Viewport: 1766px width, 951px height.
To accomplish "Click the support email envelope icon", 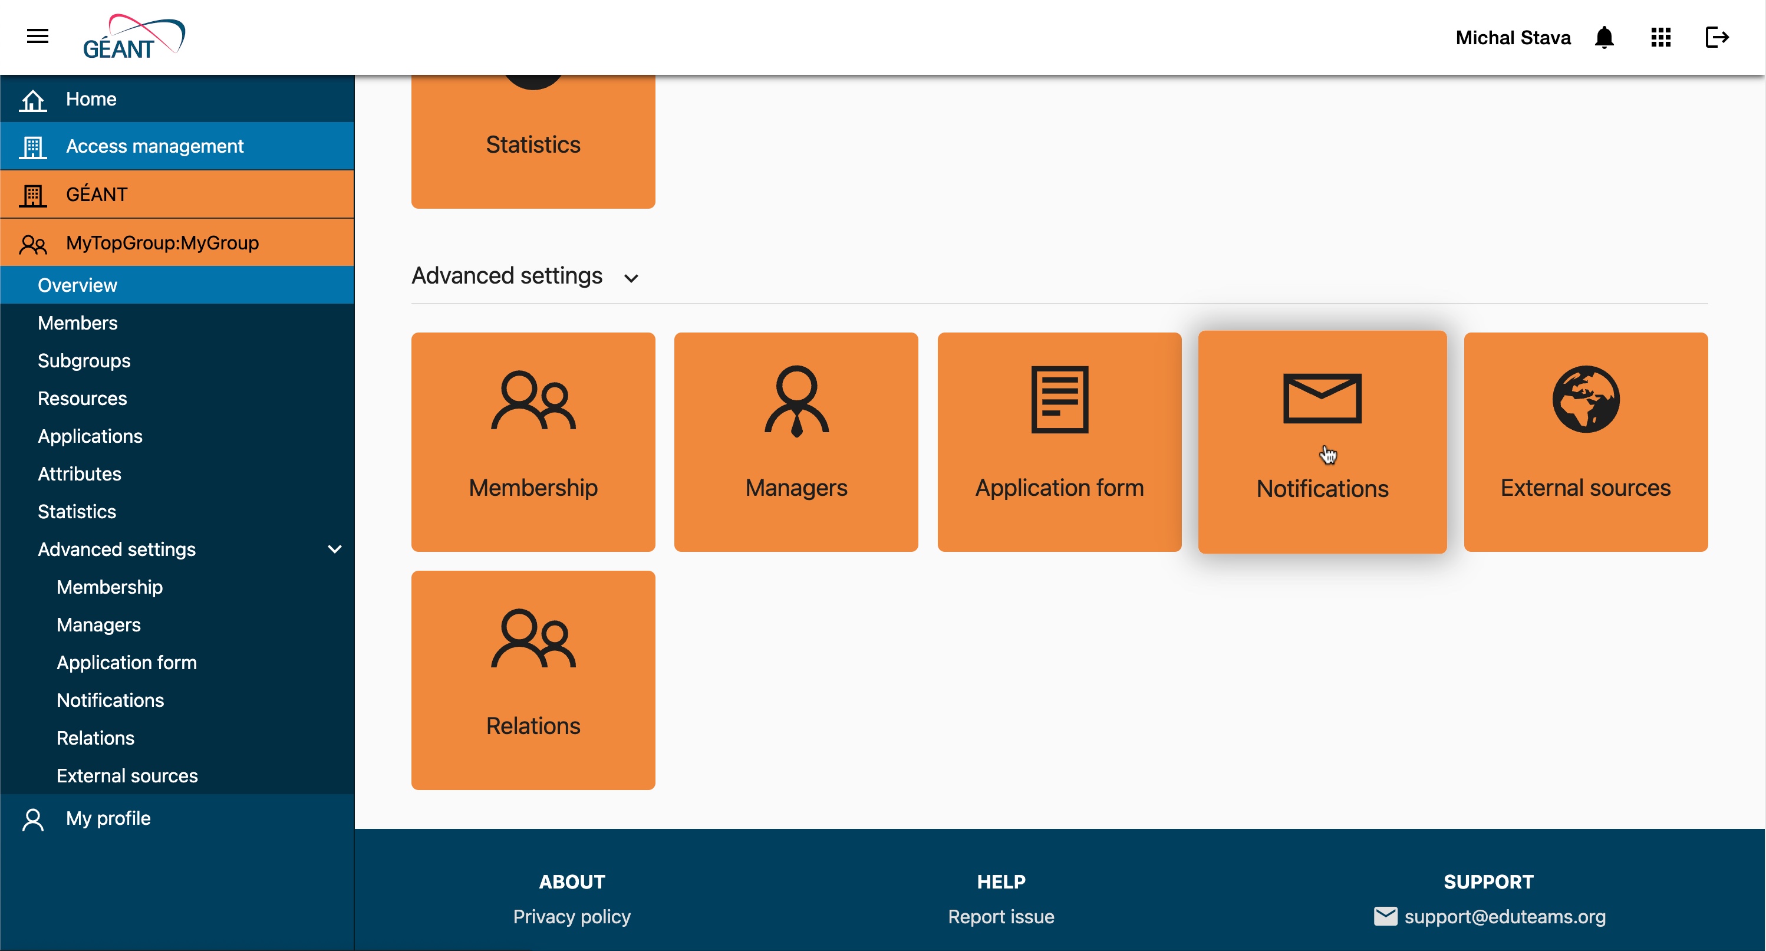I will click(1386, 916).
